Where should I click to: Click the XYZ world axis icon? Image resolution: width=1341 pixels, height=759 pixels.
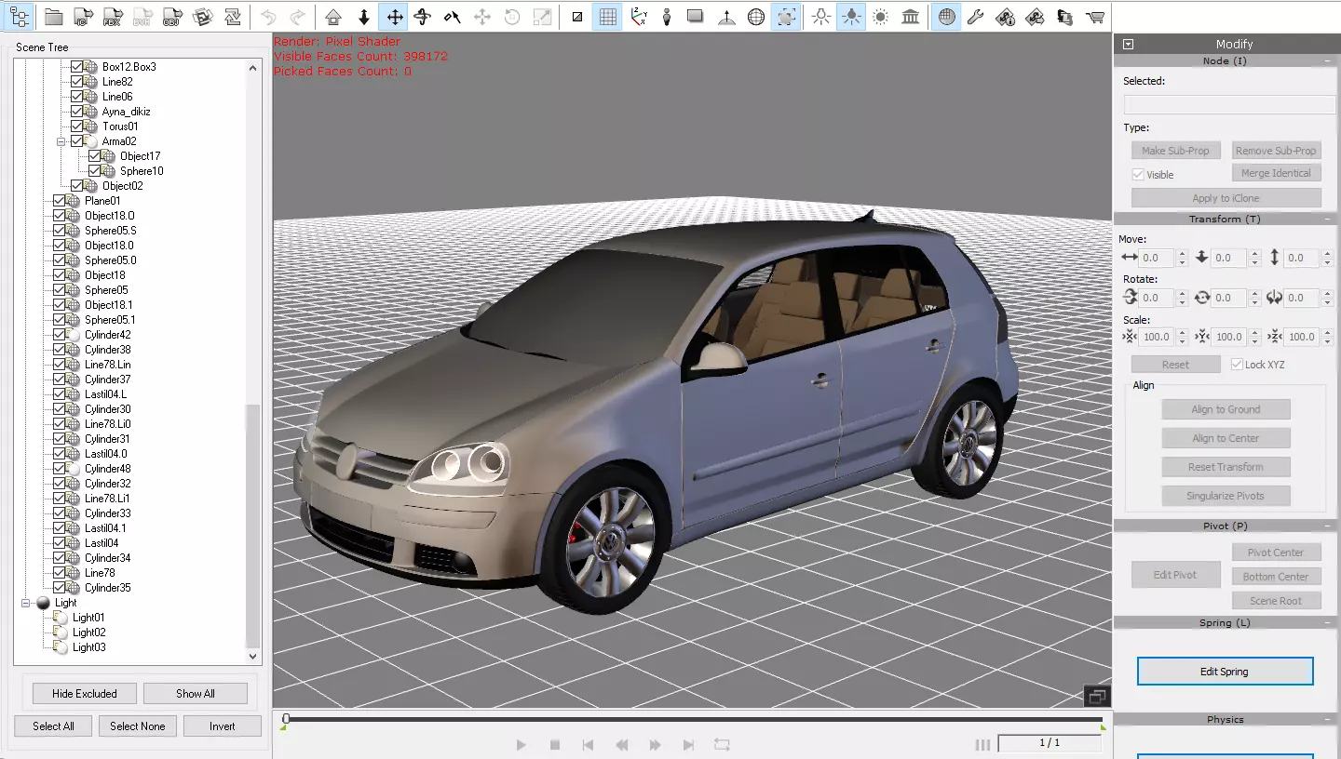(x=638, y=17)
